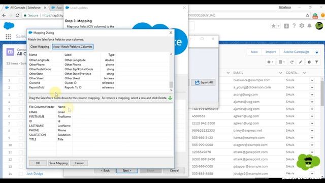The width and height of the screenshot is (325, 183).
Task: Click Clear Mapping button
Action: coord(40,47)
